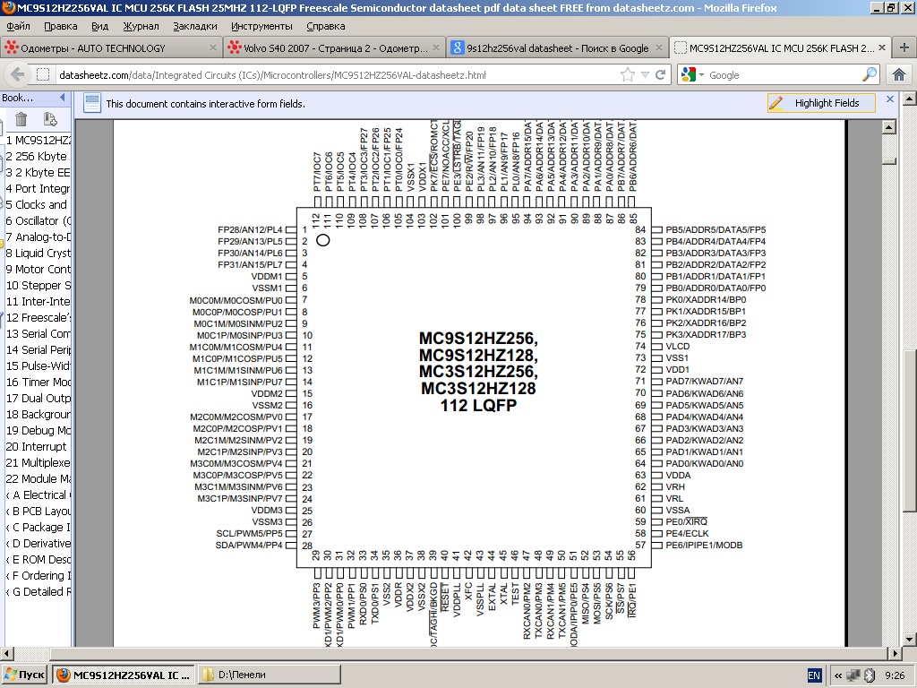
Task: Open the Инструменты menu
Action: click(x=261, y=26)
